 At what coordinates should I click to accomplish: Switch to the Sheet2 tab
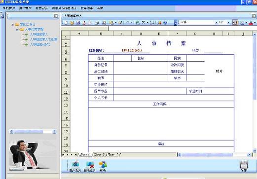click(x=100, y=154)
